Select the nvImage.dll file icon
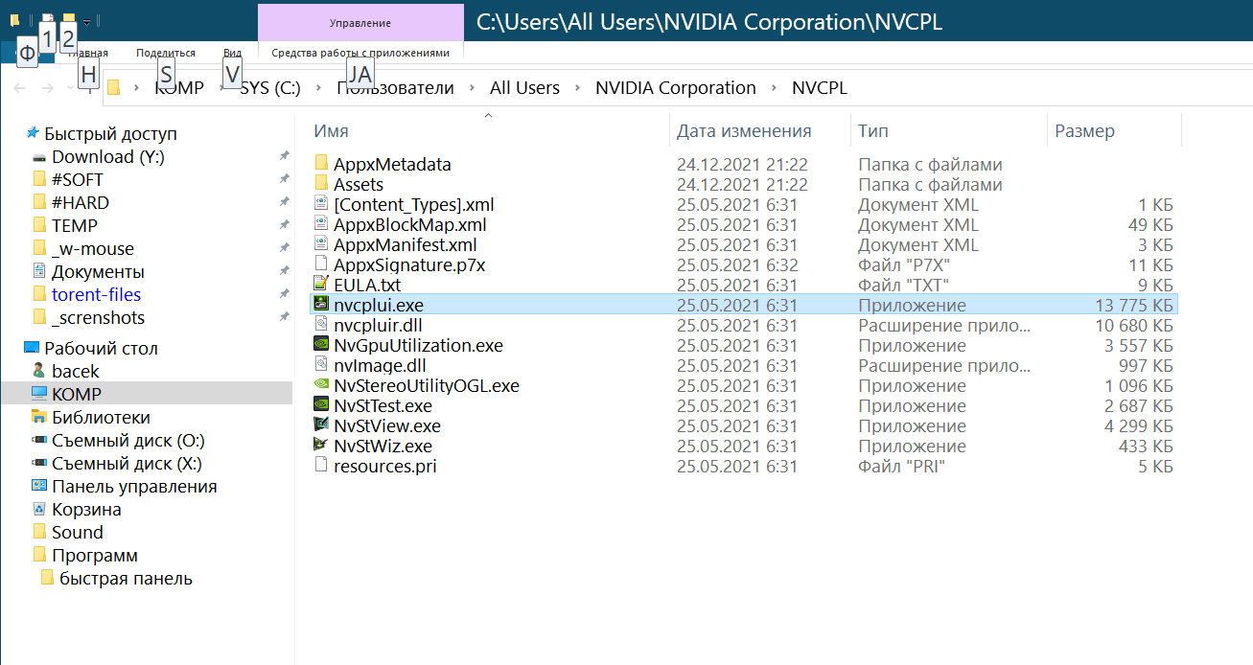 tap(322, 365)
